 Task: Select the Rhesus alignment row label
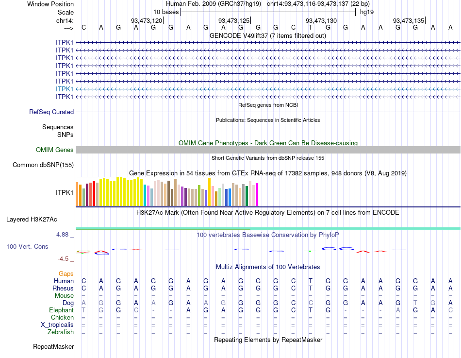(63, 288)
